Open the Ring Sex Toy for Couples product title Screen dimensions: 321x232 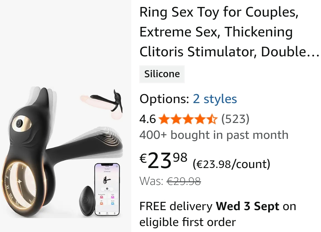229,32
